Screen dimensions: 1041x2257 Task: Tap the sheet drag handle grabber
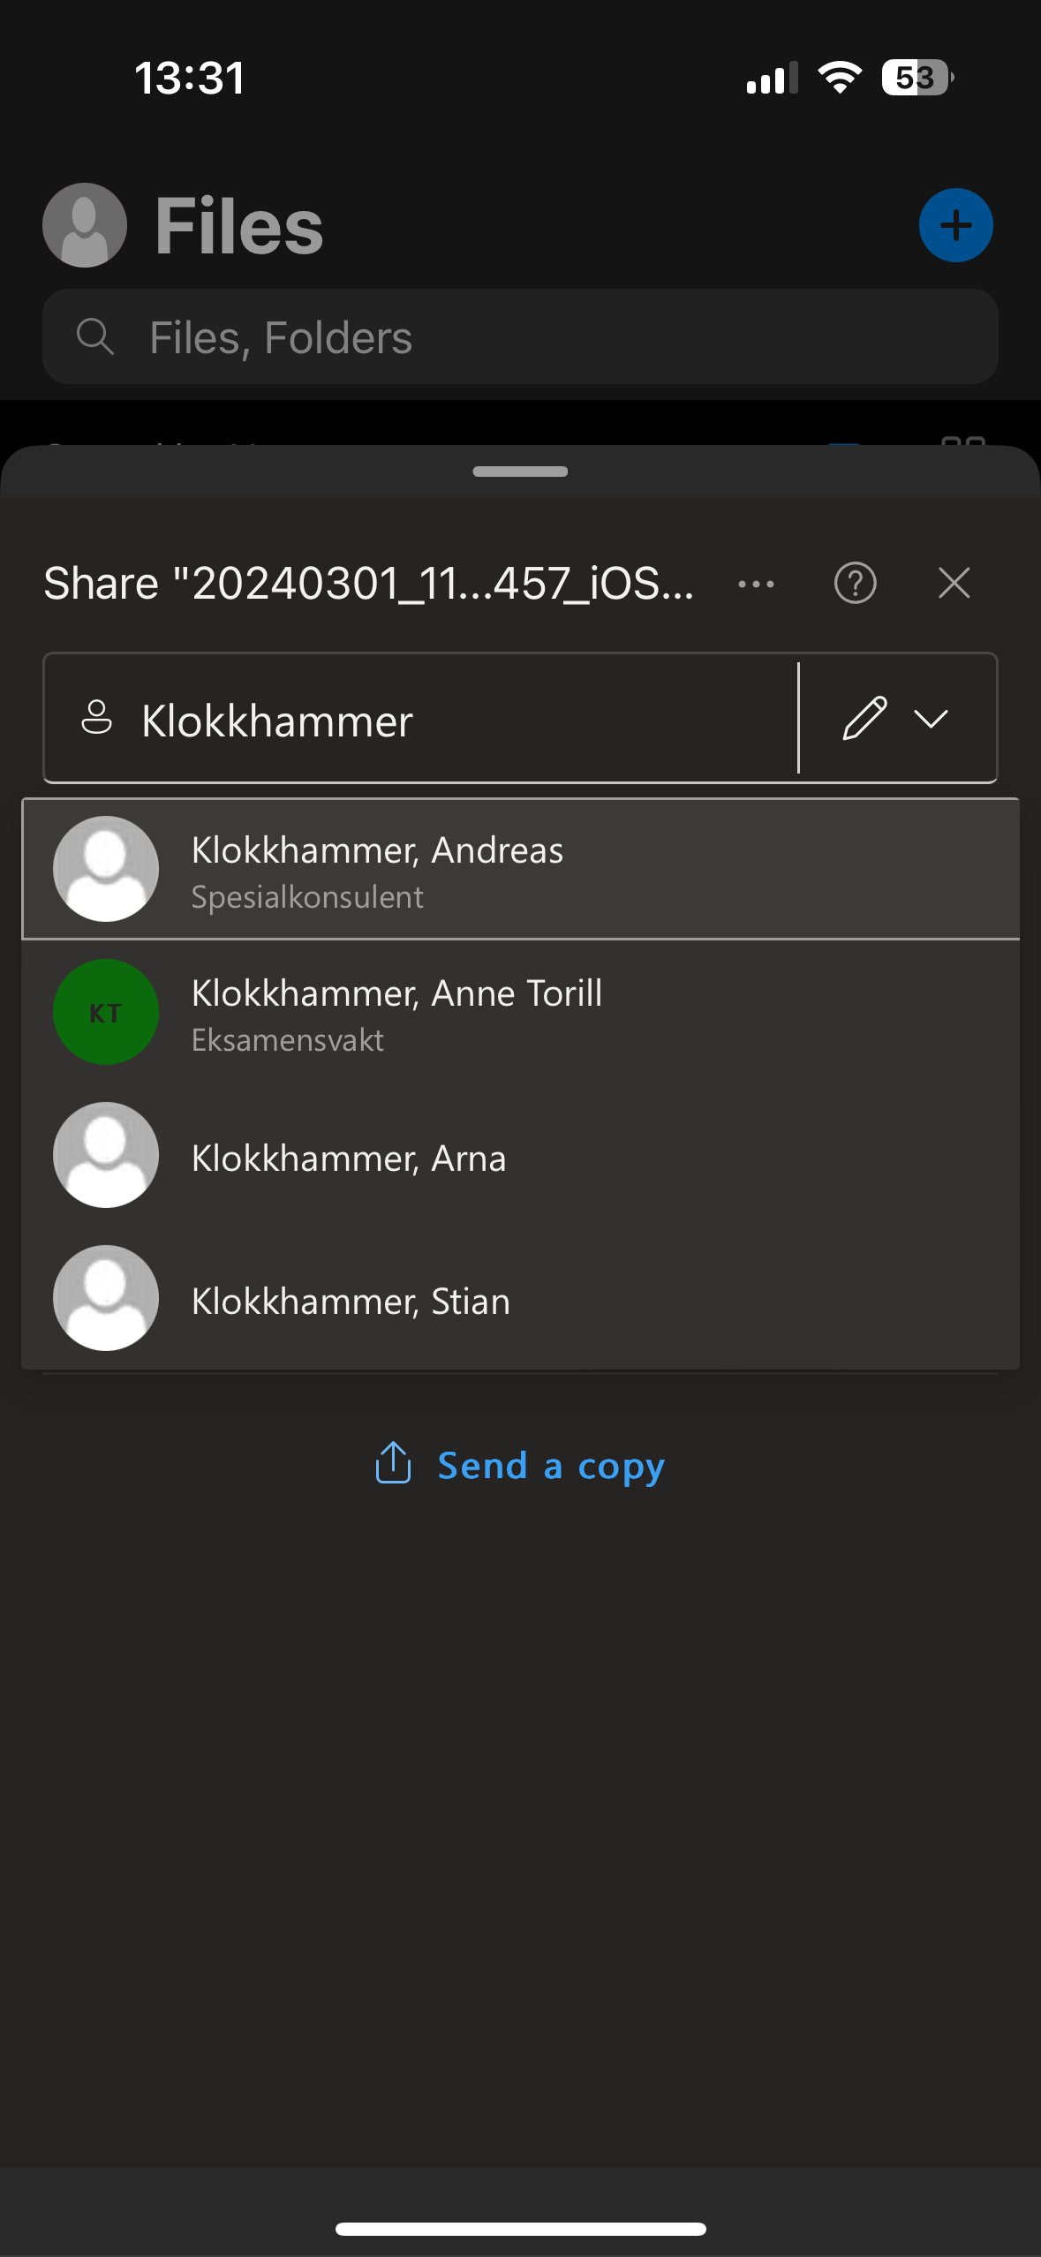tap(520, 472)
